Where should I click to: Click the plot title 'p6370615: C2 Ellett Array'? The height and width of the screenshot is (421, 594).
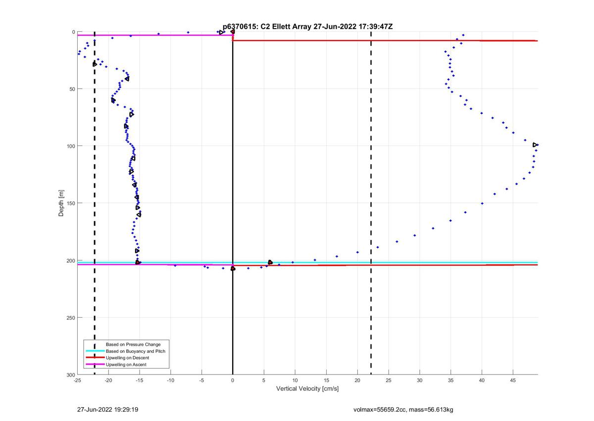[267, 27]
